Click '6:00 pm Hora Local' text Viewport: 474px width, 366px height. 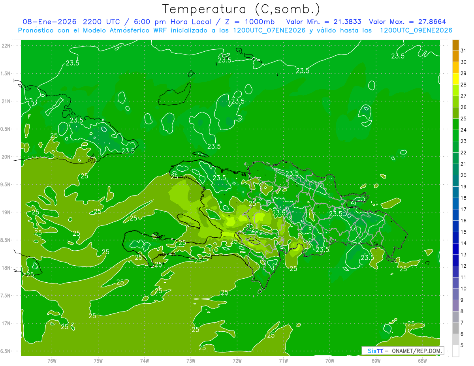(x=171, y=22)
